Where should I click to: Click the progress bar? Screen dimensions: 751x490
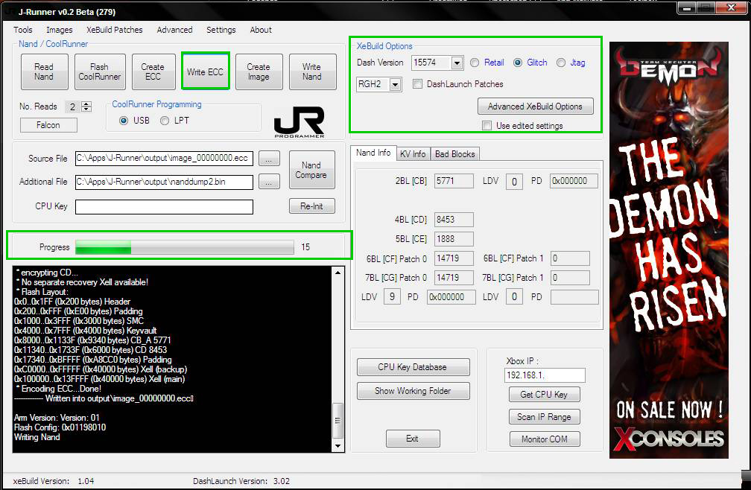[x=185, y=247]
